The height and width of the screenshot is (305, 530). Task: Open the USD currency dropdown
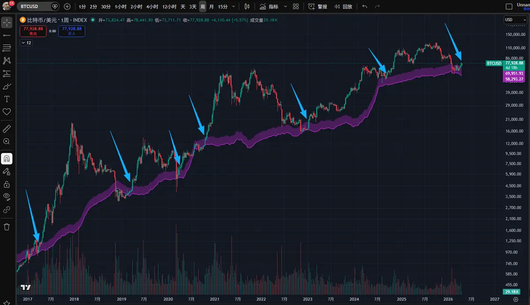point(515,20)
